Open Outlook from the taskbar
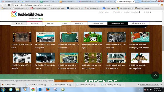This screenshot has height=92, width=164. (x=40, y=90)
